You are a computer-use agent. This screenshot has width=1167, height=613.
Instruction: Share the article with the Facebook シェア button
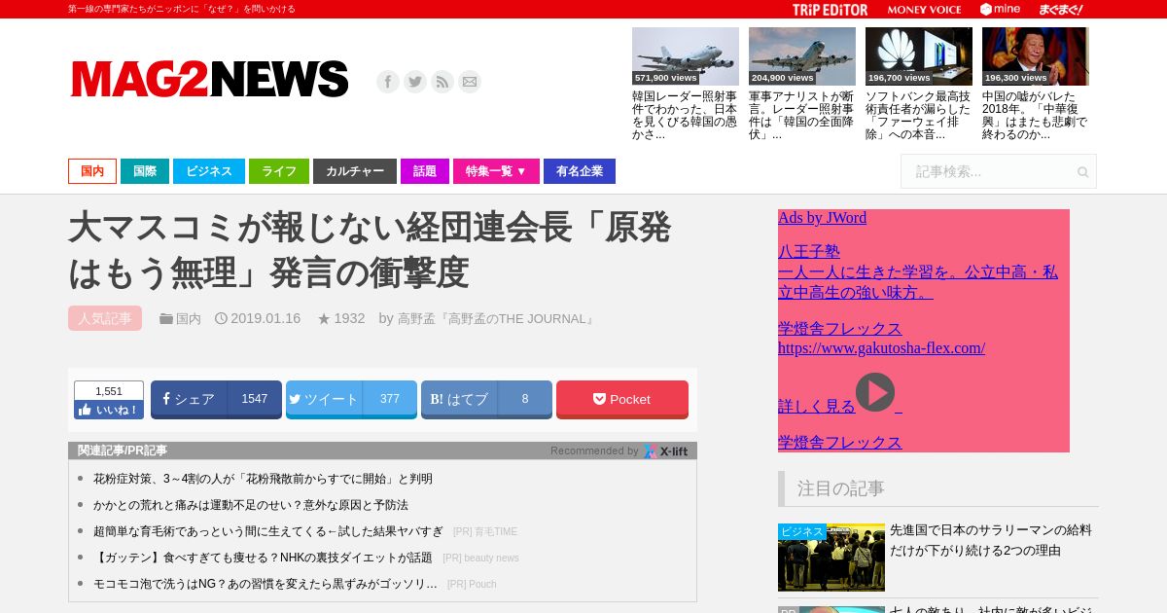216,399
